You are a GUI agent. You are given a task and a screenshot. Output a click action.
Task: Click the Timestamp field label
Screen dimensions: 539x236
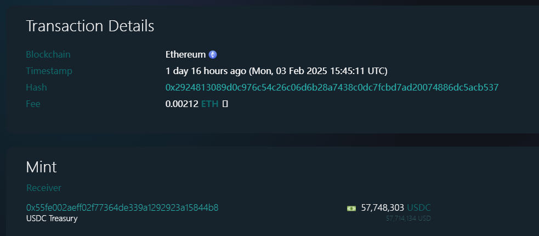tap(49, 71)
